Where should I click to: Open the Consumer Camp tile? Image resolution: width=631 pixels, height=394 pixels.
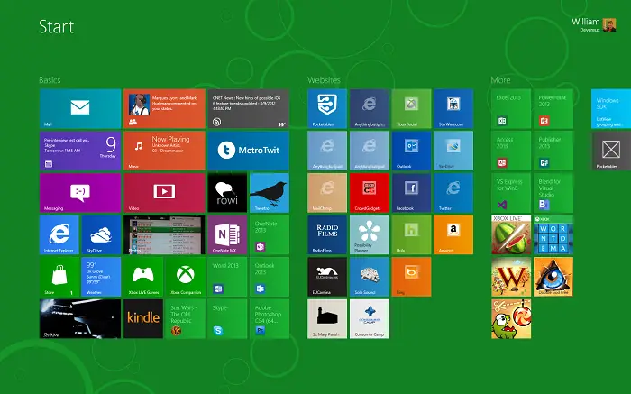pos(370,319)
